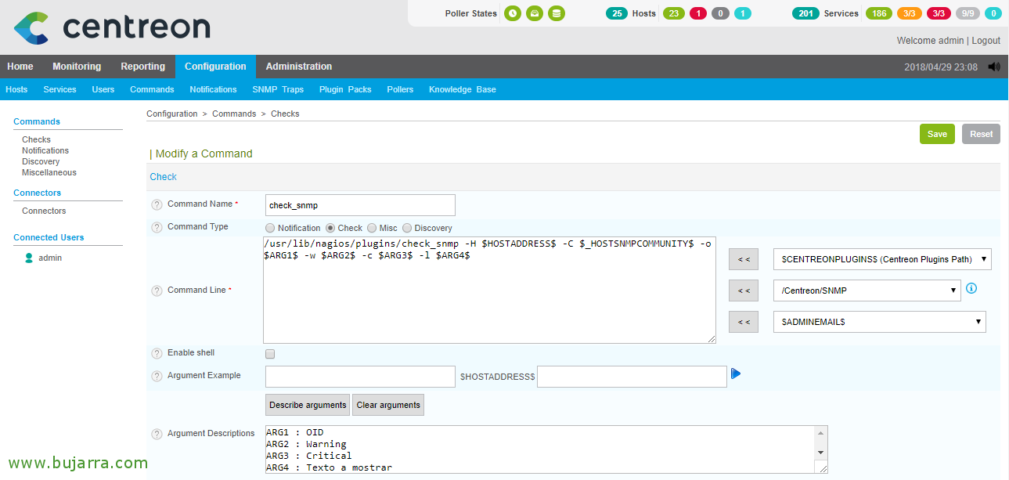Click the red hosts badge showing 1
Viewport: 1009px width, 480px height.
[x=698, y=13]
